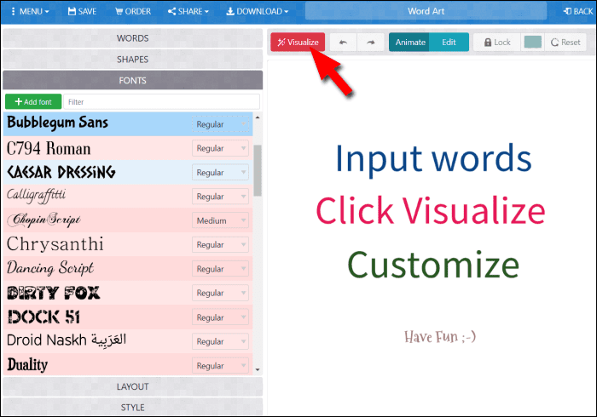The height and width of the screenshot is (417, 597).
Task: Open style dropdown for Chopin Script
Action: [x=221, y=220]
